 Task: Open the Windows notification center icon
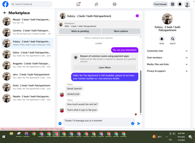pos(190,137)
